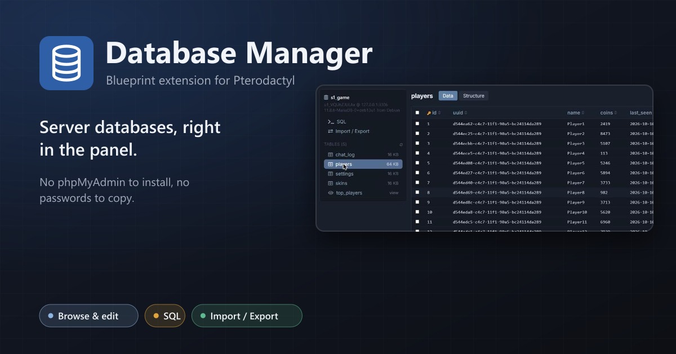Click the table icon next to chat_log
This screenshot has height=354, width=676.
pyautogui.click(x=331, y=154)
